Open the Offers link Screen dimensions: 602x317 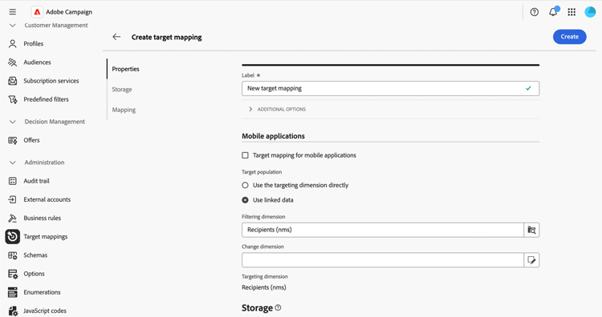coord(31,140)
